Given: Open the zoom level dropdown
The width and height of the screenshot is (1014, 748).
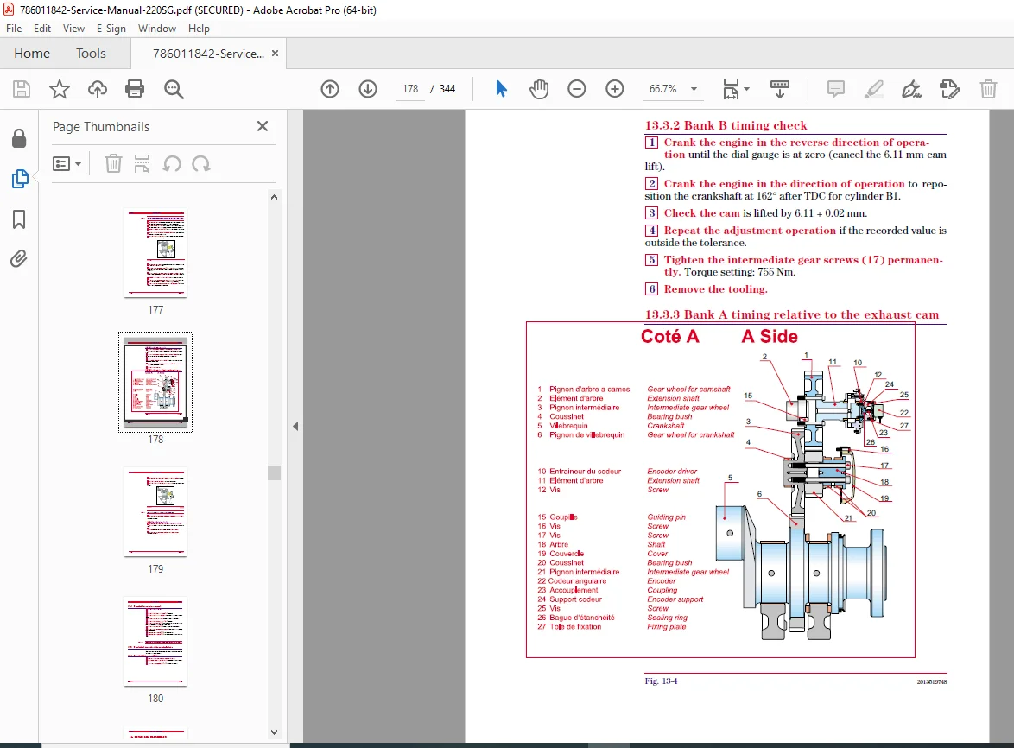Looking at the screenshot, I should 694,89.
